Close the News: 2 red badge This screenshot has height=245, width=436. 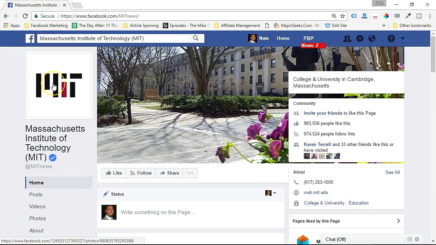coord(323,45)
